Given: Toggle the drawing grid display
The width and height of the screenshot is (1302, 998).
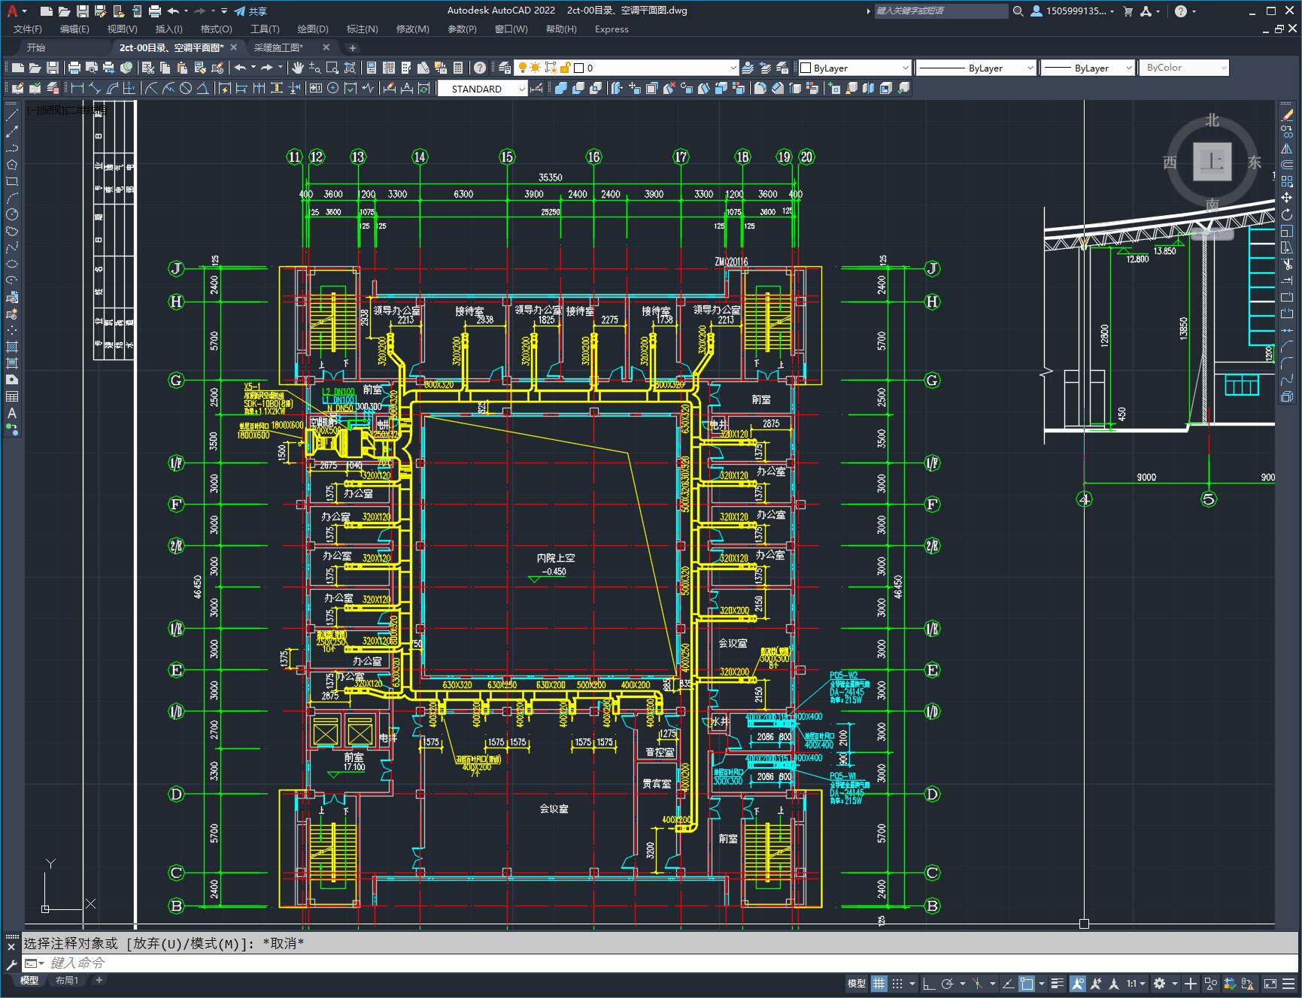Looking at the screenshot, I should click(879, 983).
